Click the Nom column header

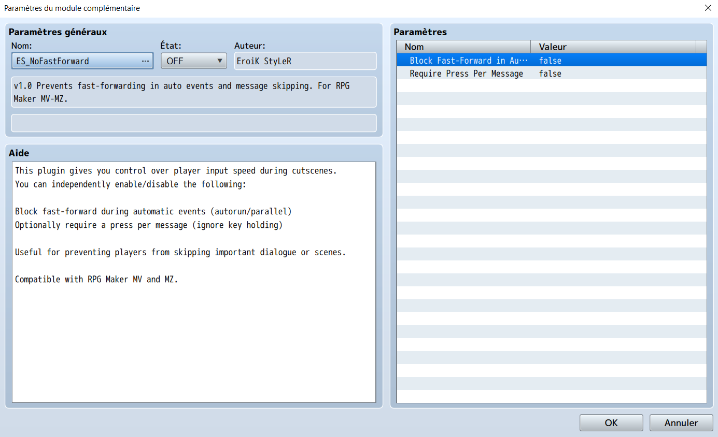click(x=464, y=47)
